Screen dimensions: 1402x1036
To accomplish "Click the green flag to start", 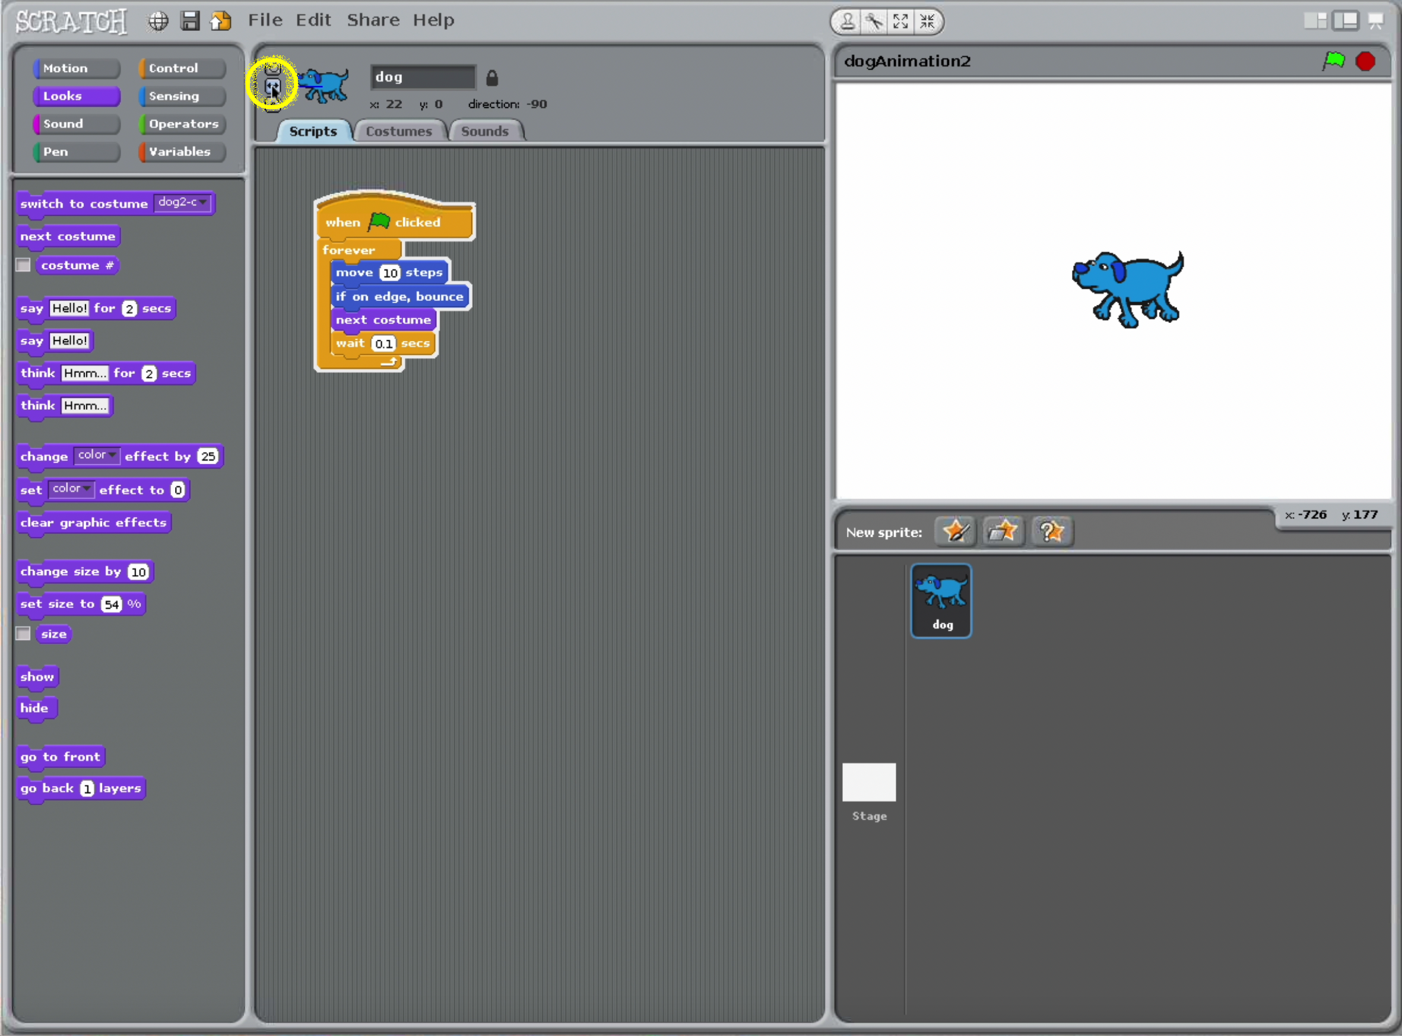I will pyautogui.click(x=1334, y=61).
